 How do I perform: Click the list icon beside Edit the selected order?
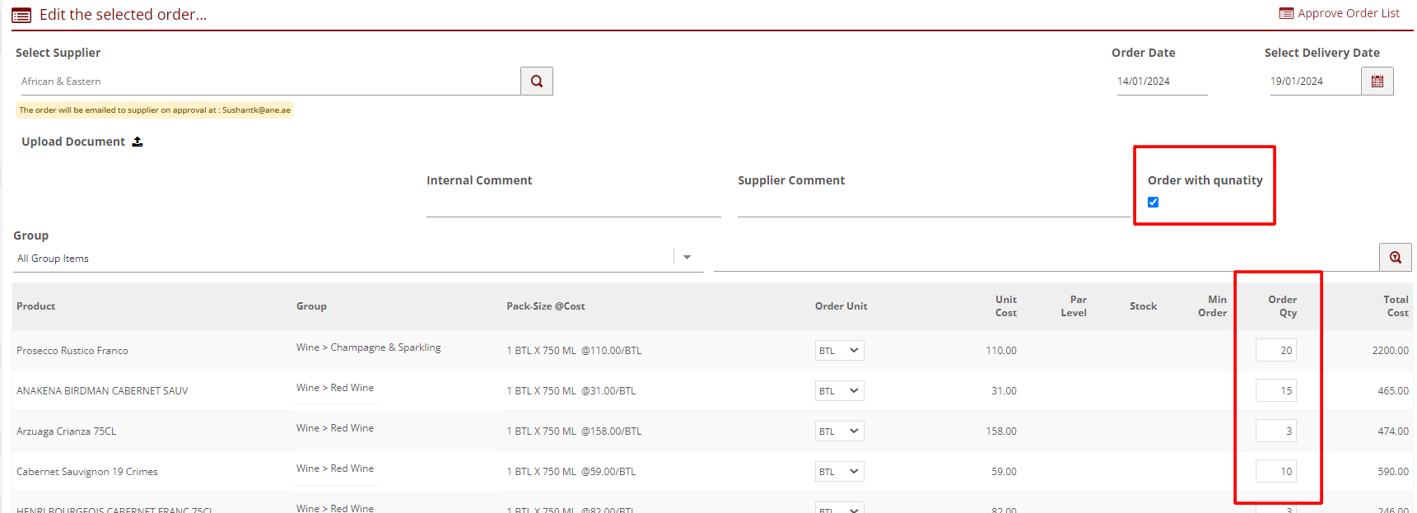(x=21, y=15)
